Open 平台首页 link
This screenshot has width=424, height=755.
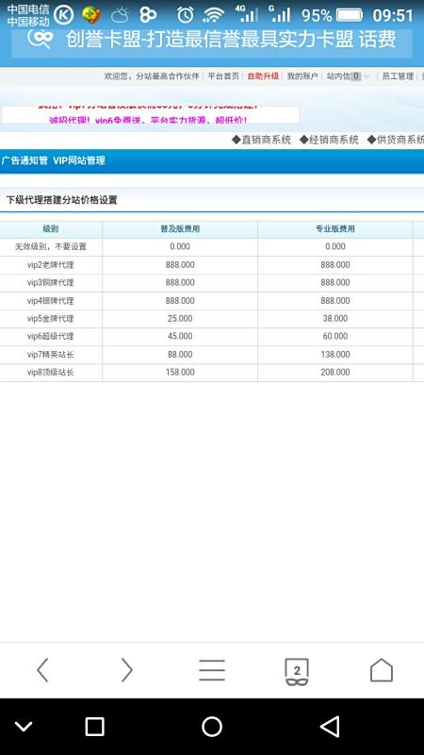click(x=223, y=76)
